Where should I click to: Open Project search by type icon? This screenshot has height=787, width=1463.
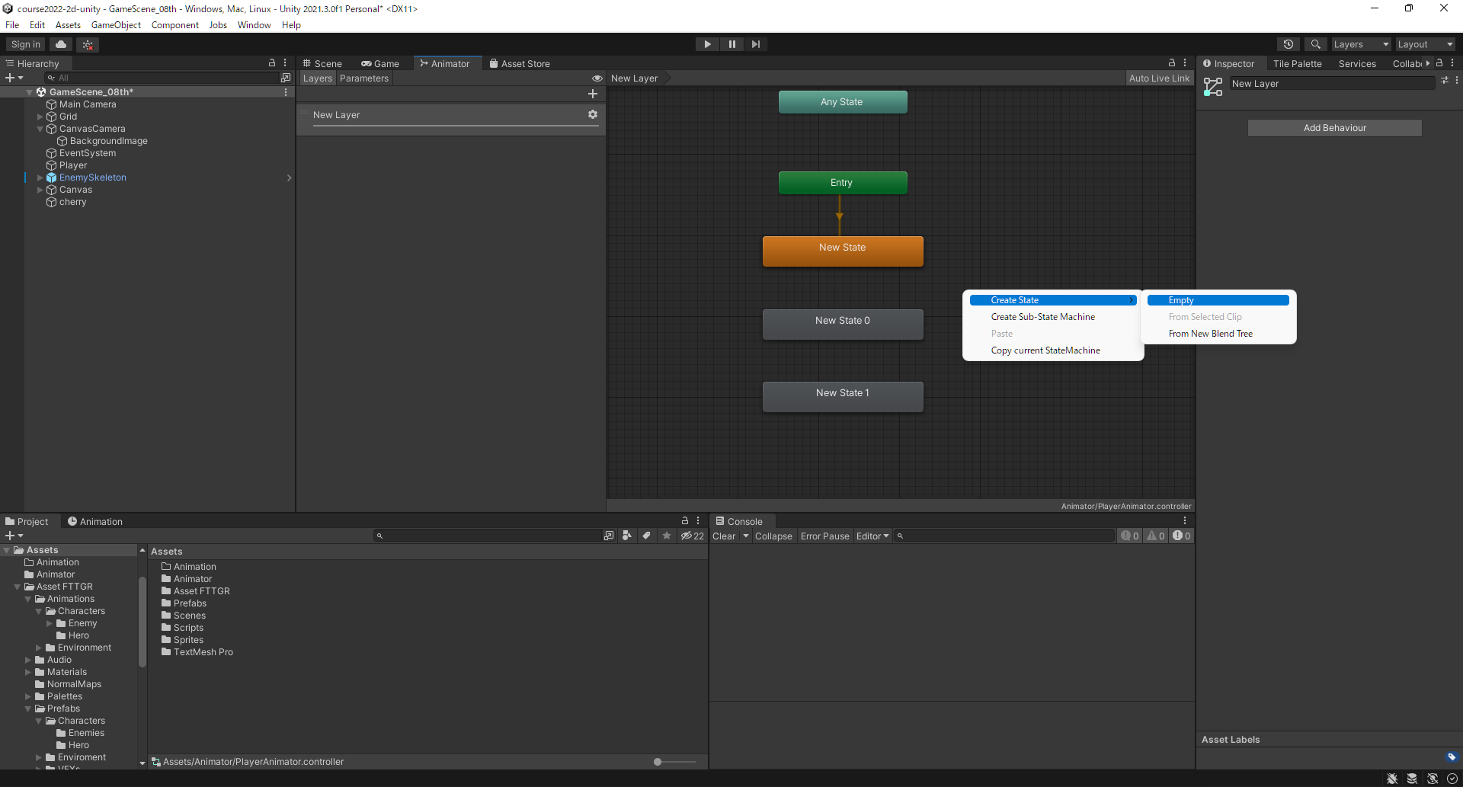[x=626, y=536]
